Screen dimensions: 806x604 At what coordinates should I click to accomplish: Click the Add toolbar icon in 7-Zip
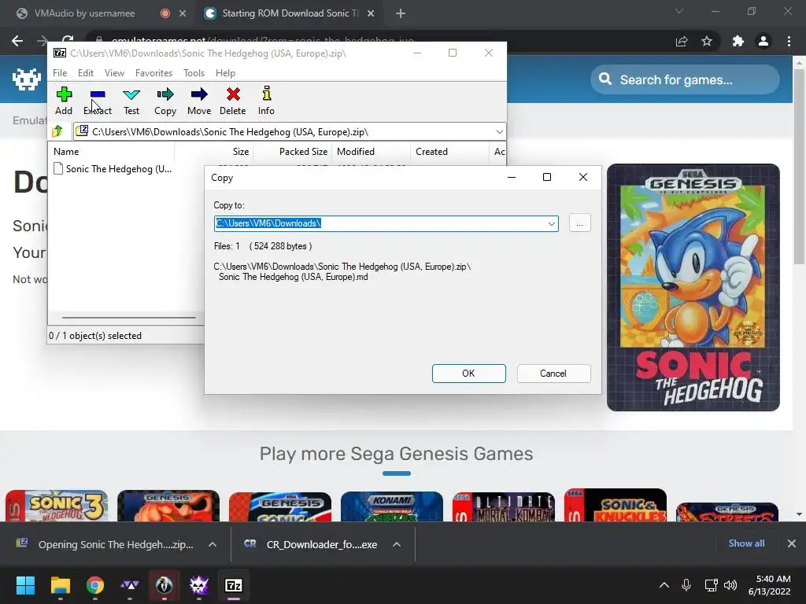(64, 101)
